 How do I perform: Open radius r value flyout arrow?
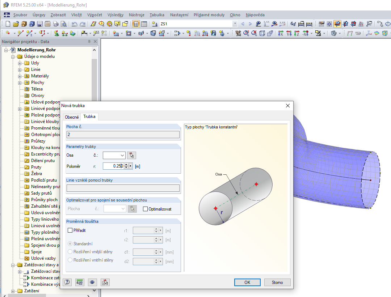click(130, 166)
